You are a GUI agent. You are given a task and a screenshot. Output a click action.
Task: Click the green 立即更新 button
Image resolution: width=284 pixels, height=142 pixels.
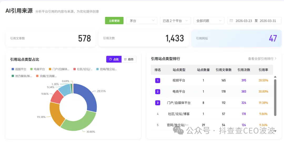point(114,21)
